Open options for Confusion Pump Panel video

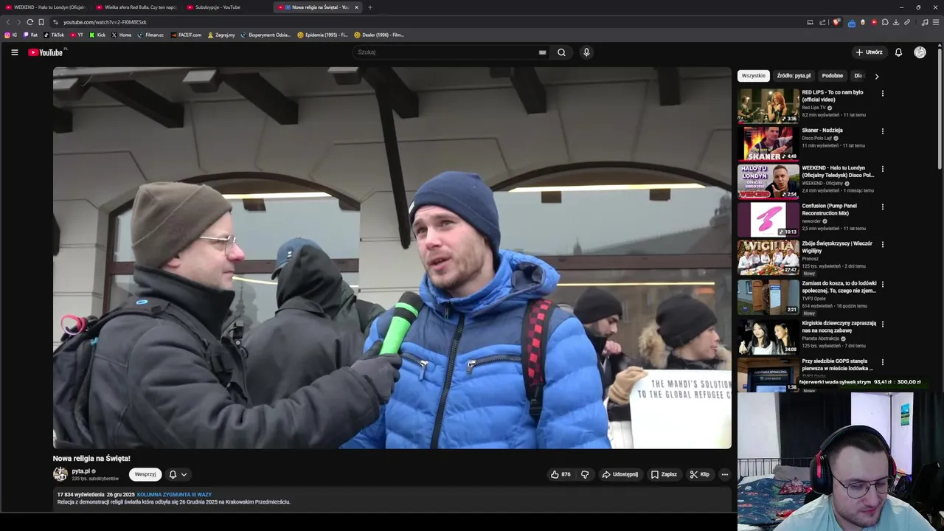(882, 206)
